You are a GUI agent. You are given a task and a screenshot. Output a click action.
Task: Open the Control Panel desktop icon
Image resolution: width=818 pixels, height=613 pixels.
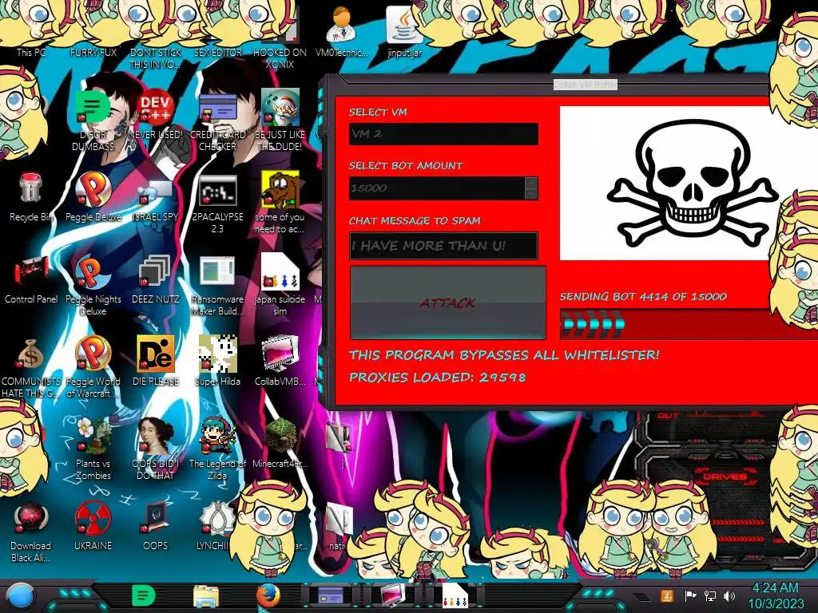coord(31,279)
